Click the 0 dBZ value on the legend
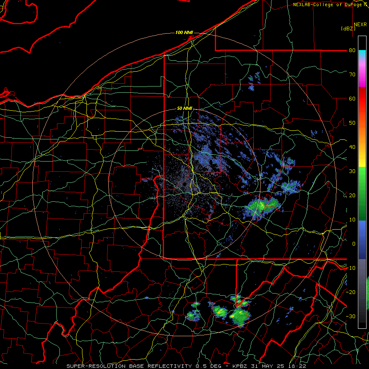This screenshot has height=369, width=369. pos(353,244)
